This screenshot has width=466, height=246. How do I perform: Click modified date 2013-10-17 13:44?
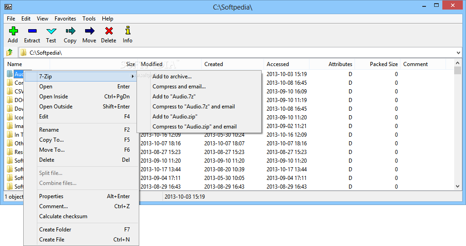coord(161,169)
